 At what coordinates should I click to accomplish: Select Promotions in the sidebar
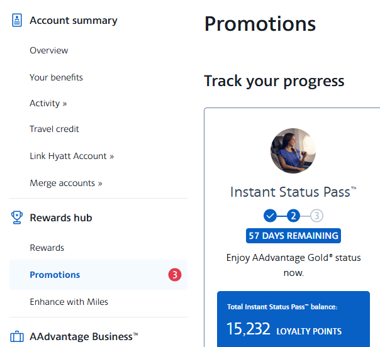click(98, 275)
